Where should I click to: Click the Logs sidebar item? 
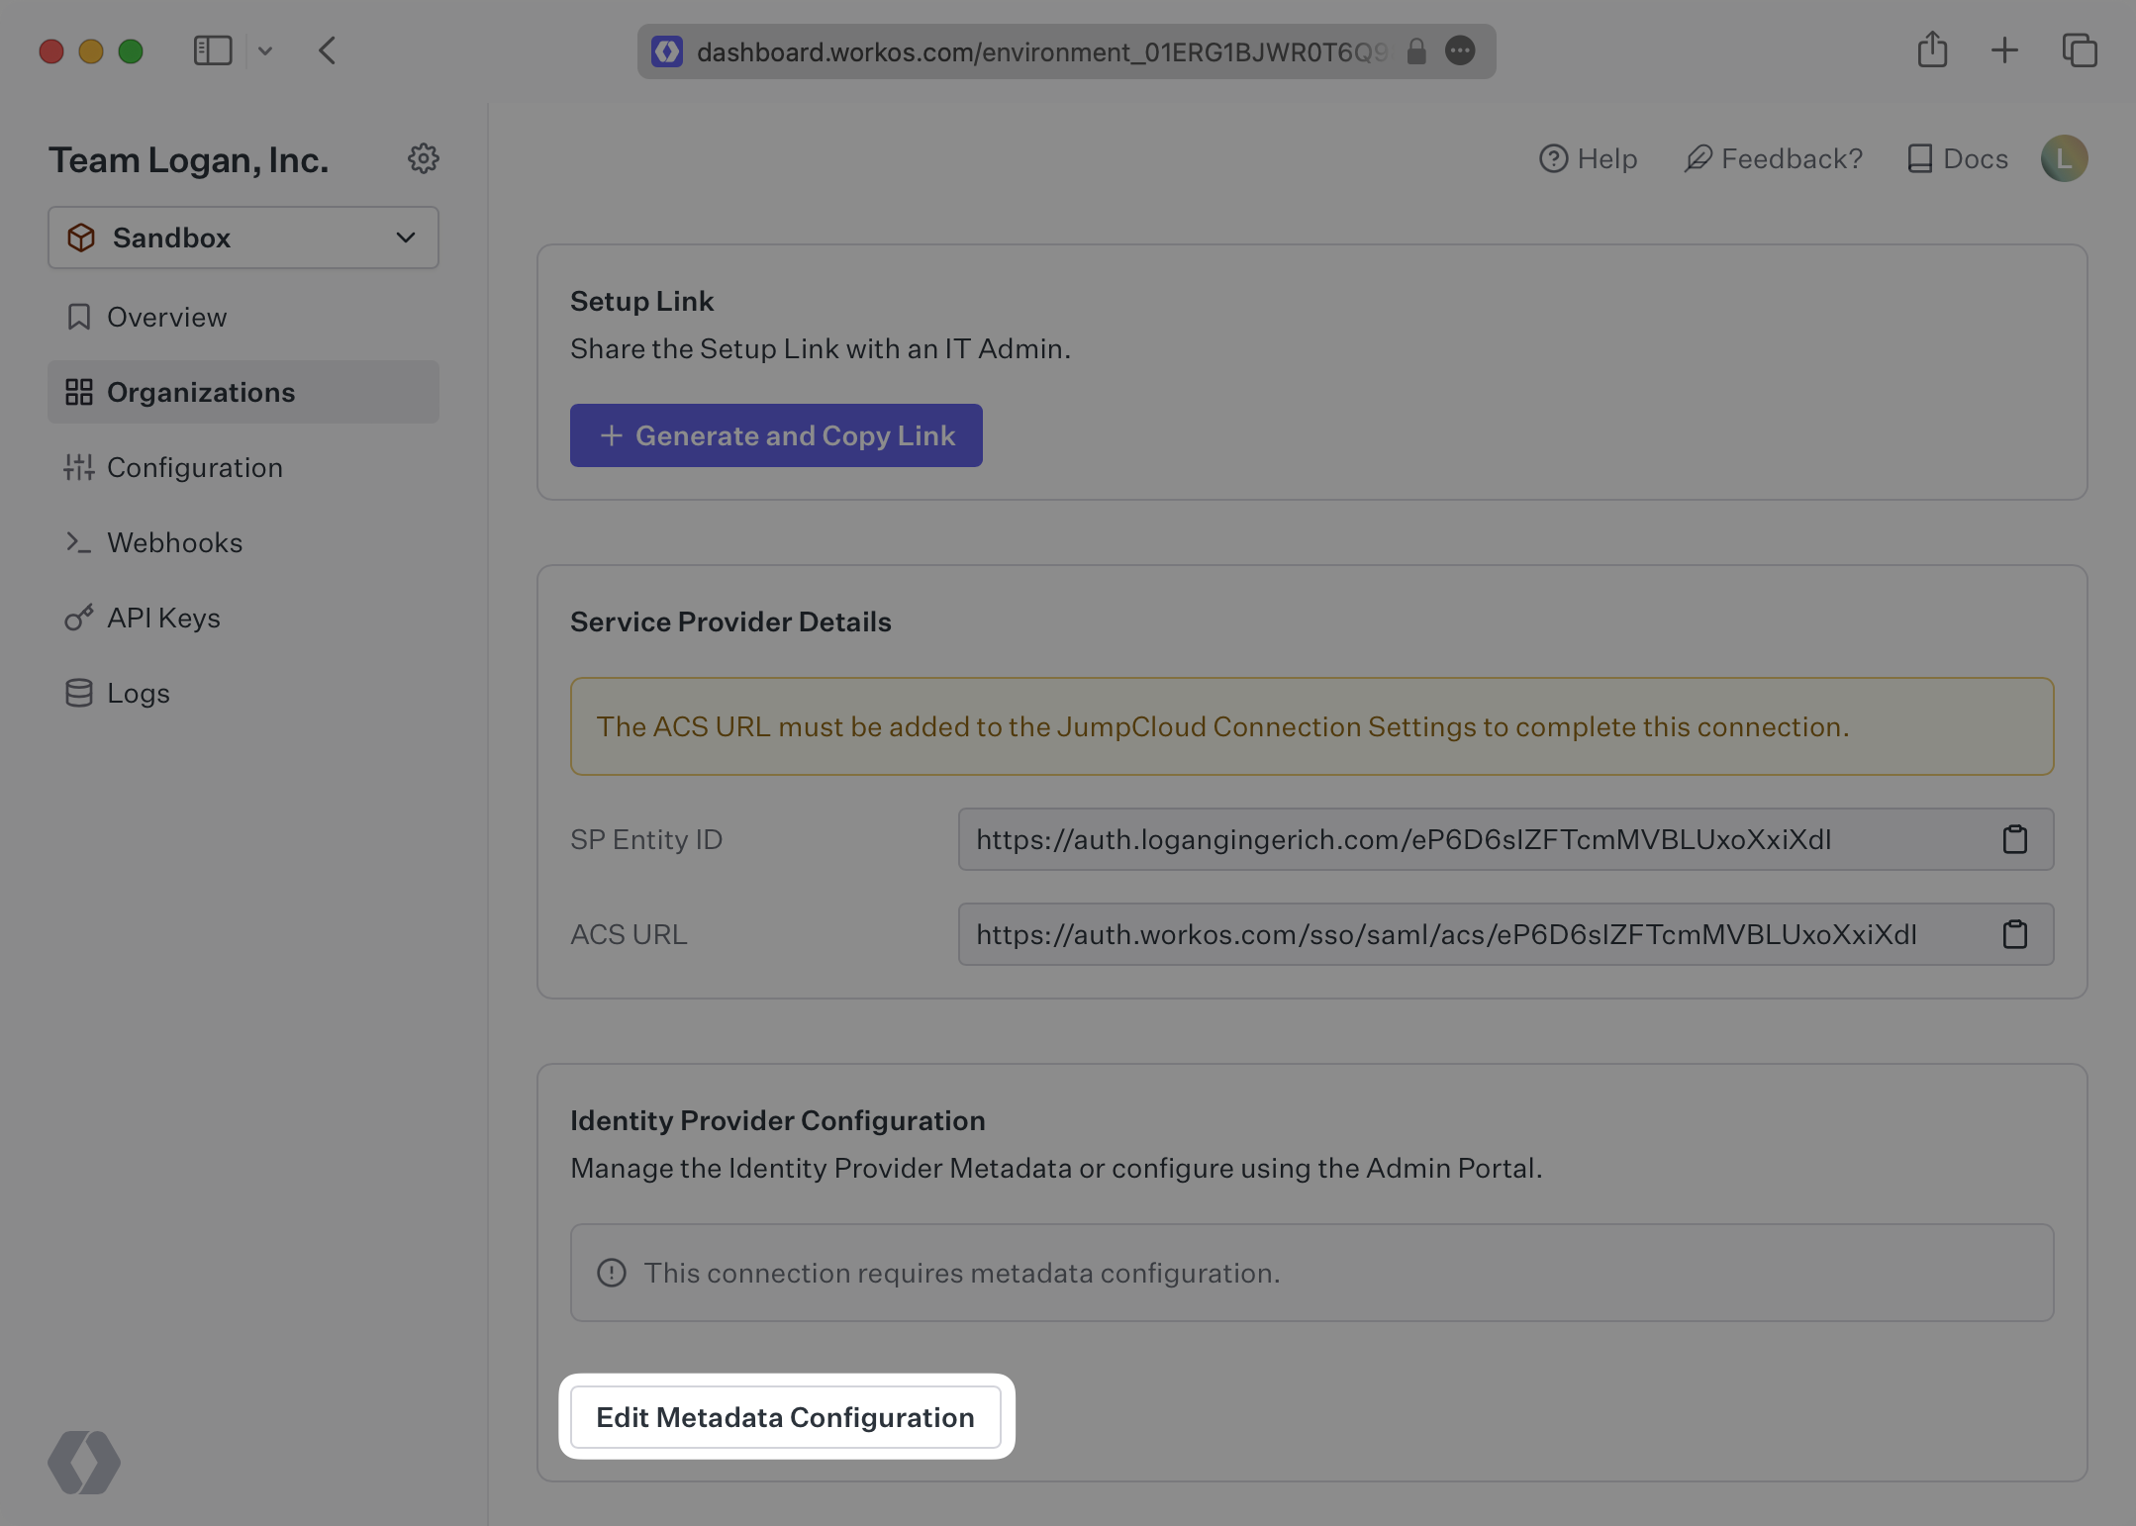[x=139, y=692]
